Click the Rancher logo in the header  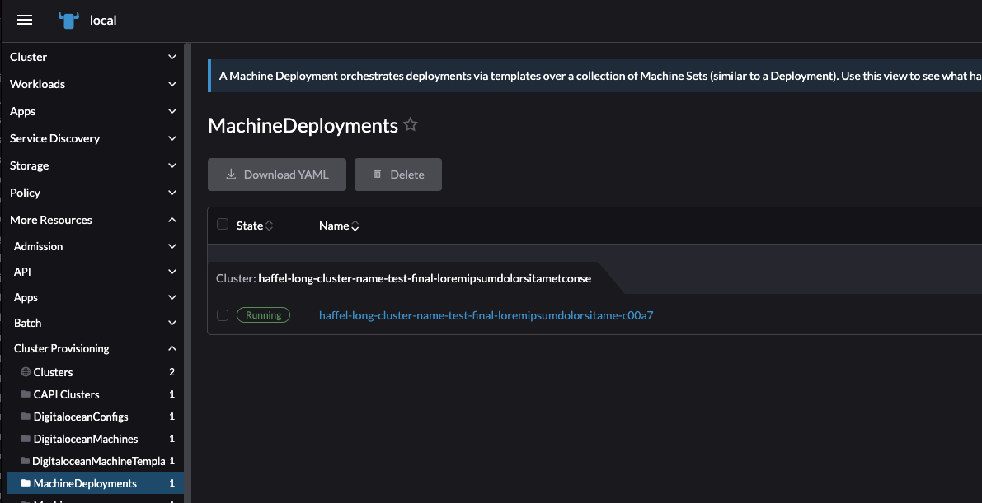pos(68,20)
